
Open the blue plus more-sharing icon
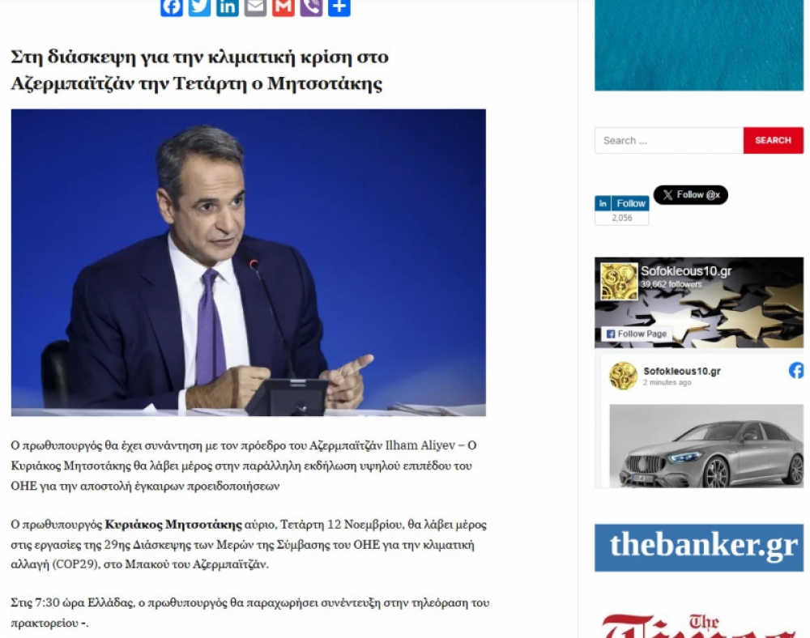coord(339,7)
